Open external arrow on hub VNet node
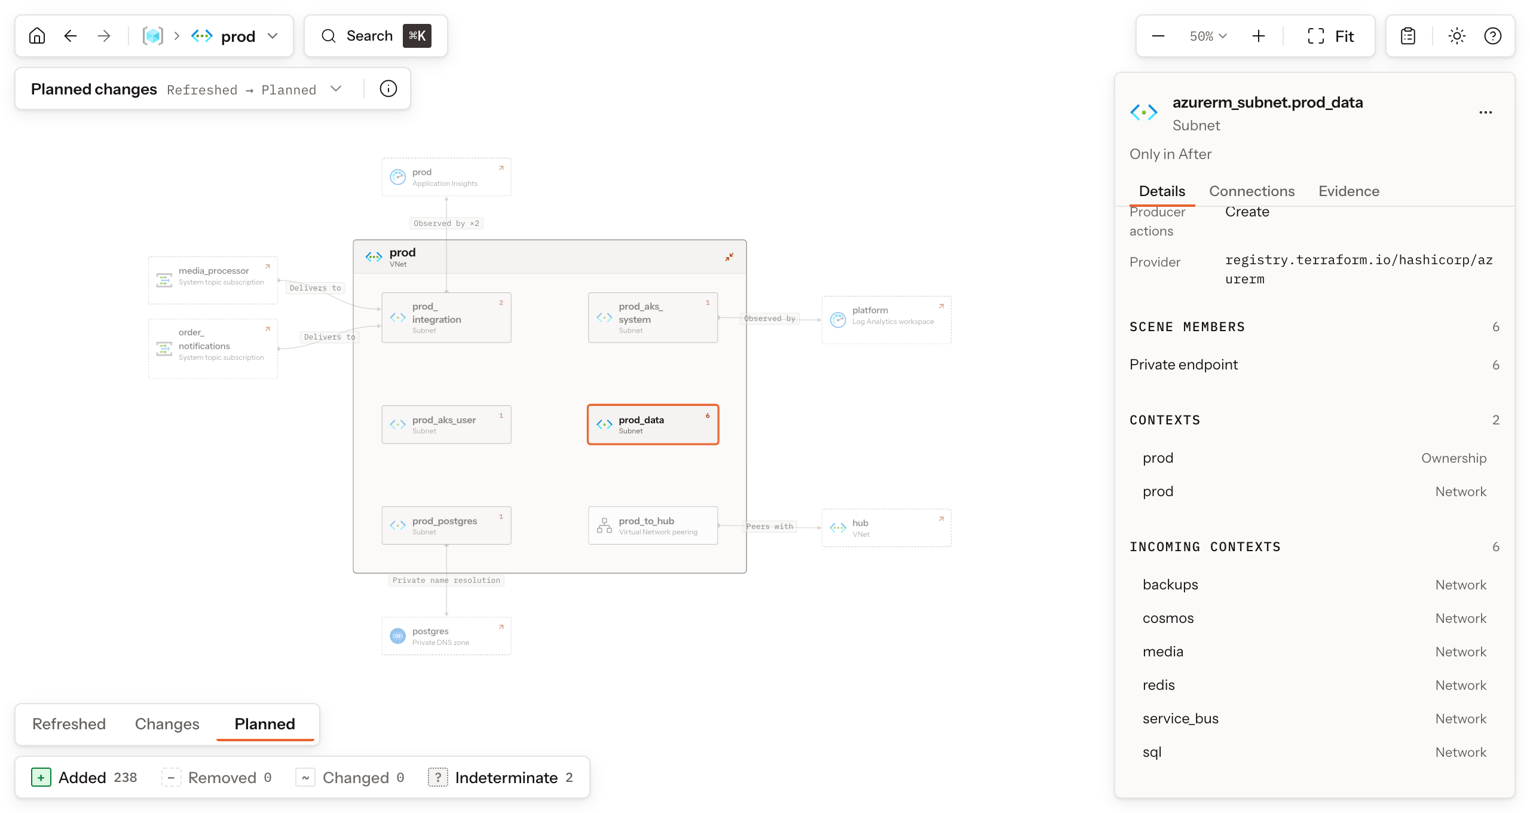Viewport: 1530px width, 813px height. pos(941,519)
